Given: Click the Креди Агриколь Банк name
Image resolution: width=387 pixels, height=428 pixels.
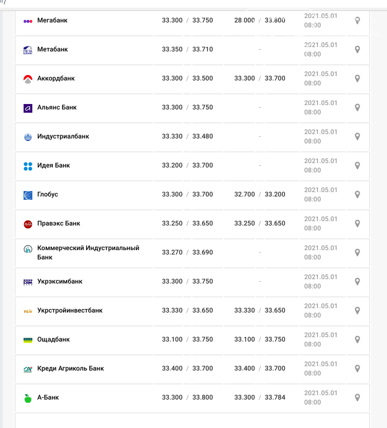Looking at the screenshot, I should (x=70, y=368).
